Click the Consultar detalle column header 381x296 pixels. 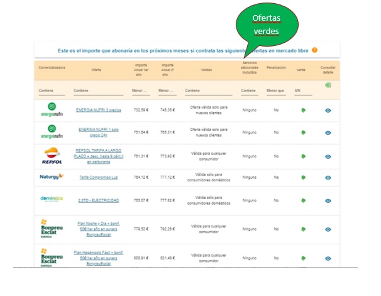[x=328, y=70]
